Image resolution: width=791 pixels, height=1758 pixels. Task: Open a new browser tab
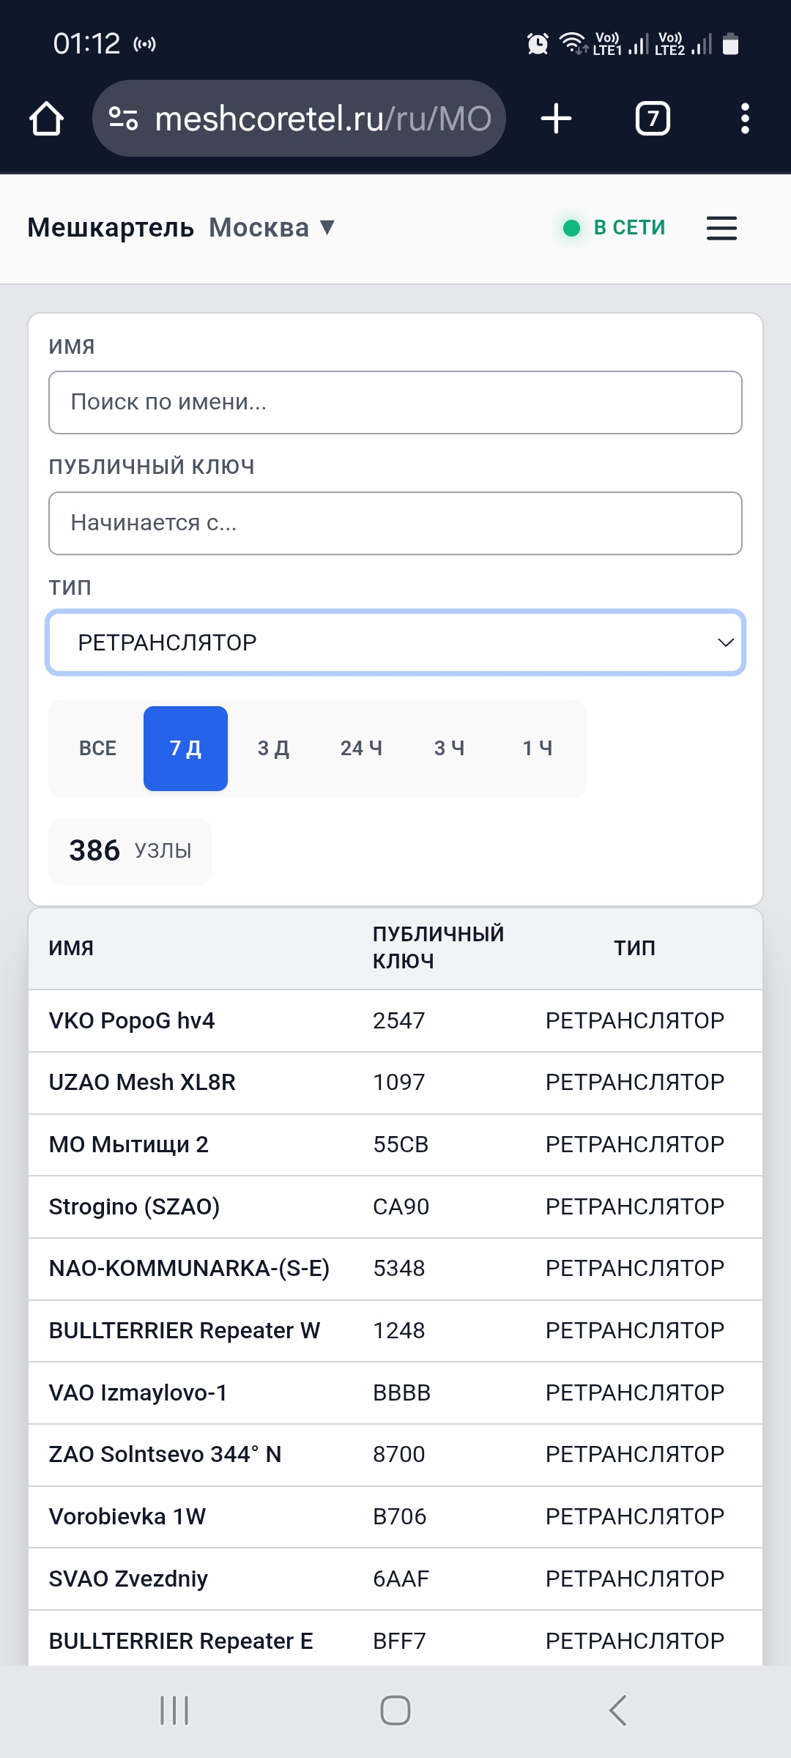[556, 119]
